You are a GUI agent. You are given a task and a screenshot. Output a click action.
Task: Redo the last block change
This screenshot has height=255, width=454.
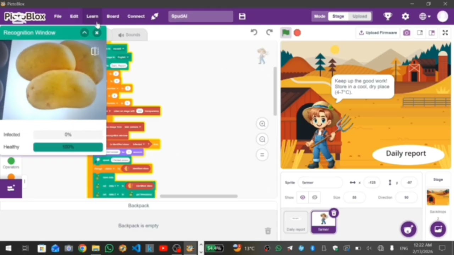270,32
